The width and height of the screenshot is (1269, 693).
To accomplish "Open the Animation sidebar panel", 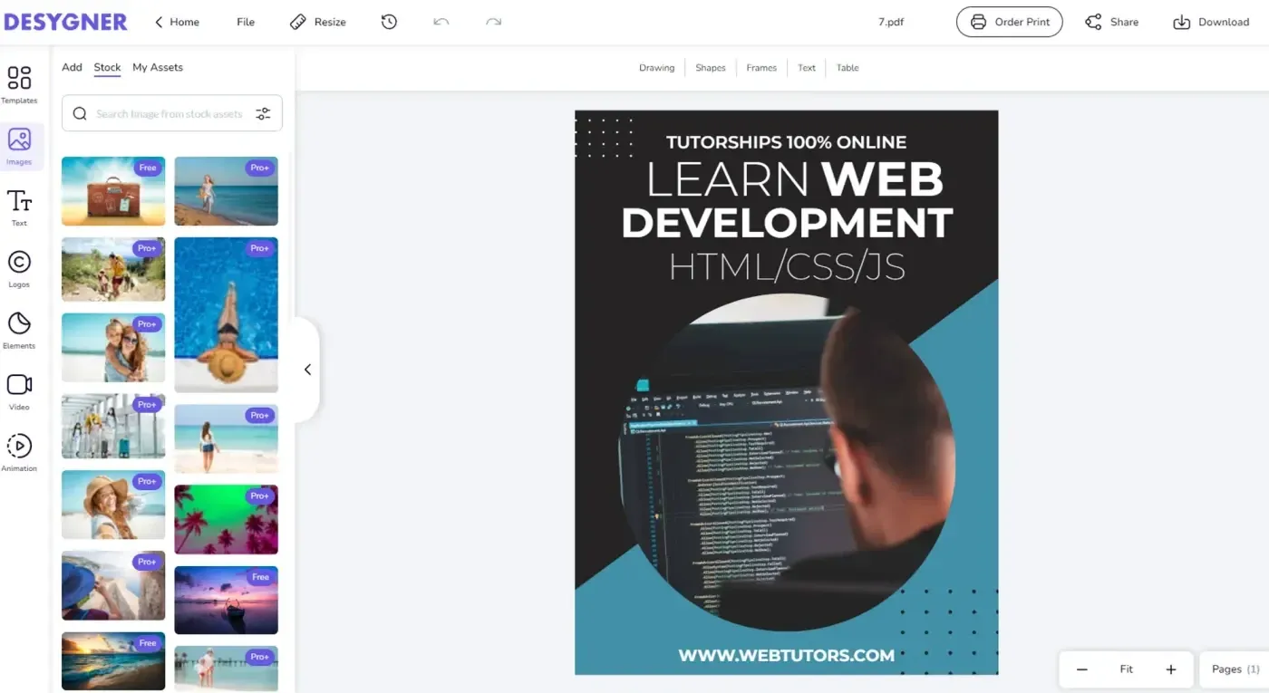I will pyautogui.click(x=19, y=453).
